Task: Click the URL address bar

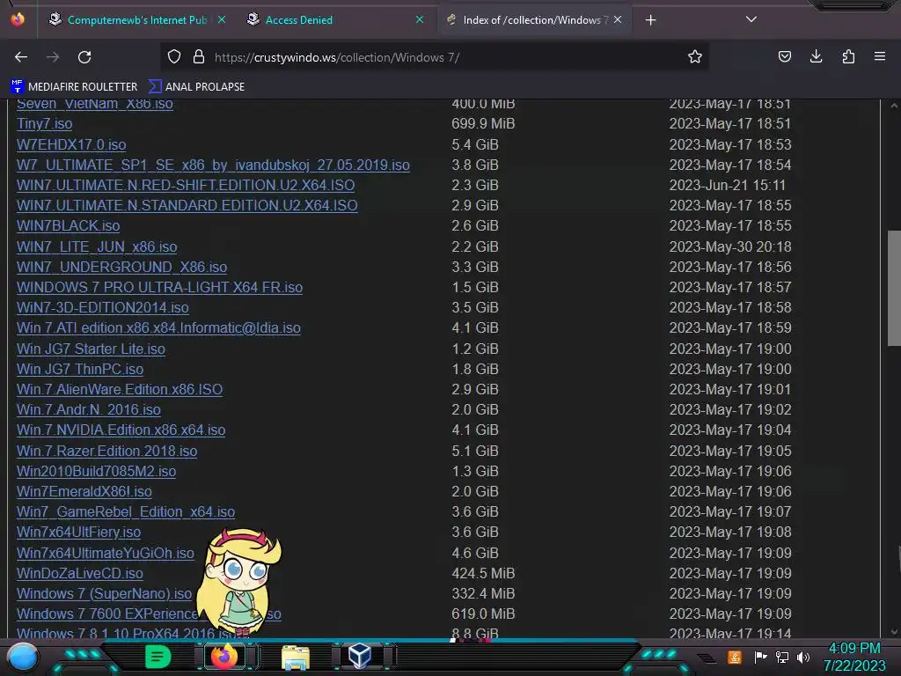Action: 434,57
